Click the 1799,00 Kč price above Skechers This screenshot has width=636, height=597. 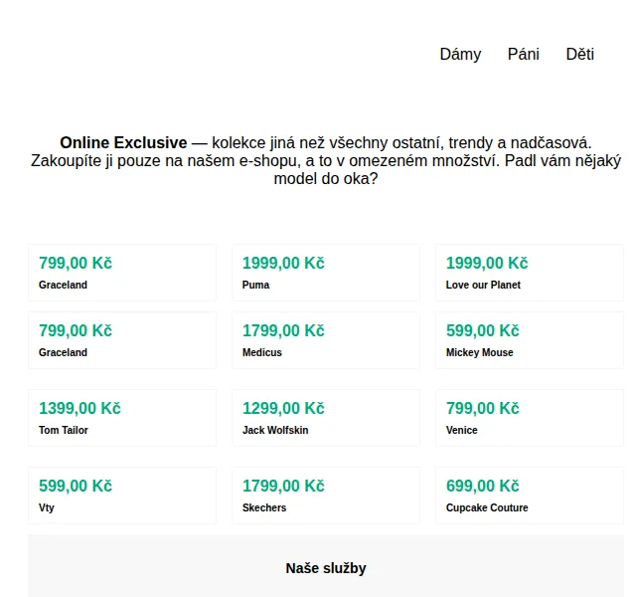[283, 487]
